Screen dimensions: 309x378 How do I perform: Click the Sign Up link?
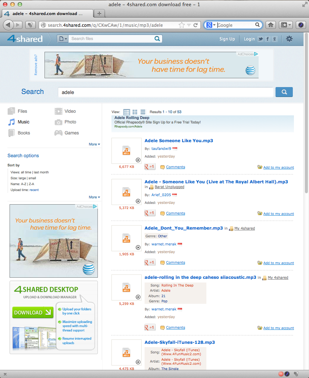click(227, 39)
